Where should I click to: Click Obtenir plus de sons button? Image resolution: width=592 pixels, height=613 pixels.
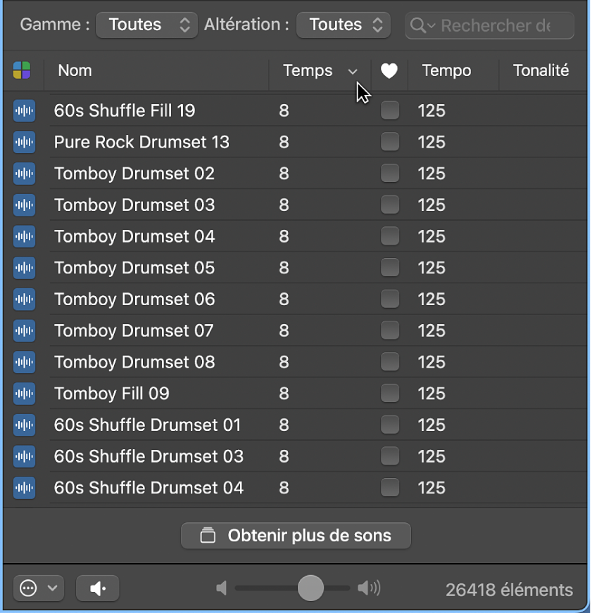[x=296, y=536]
